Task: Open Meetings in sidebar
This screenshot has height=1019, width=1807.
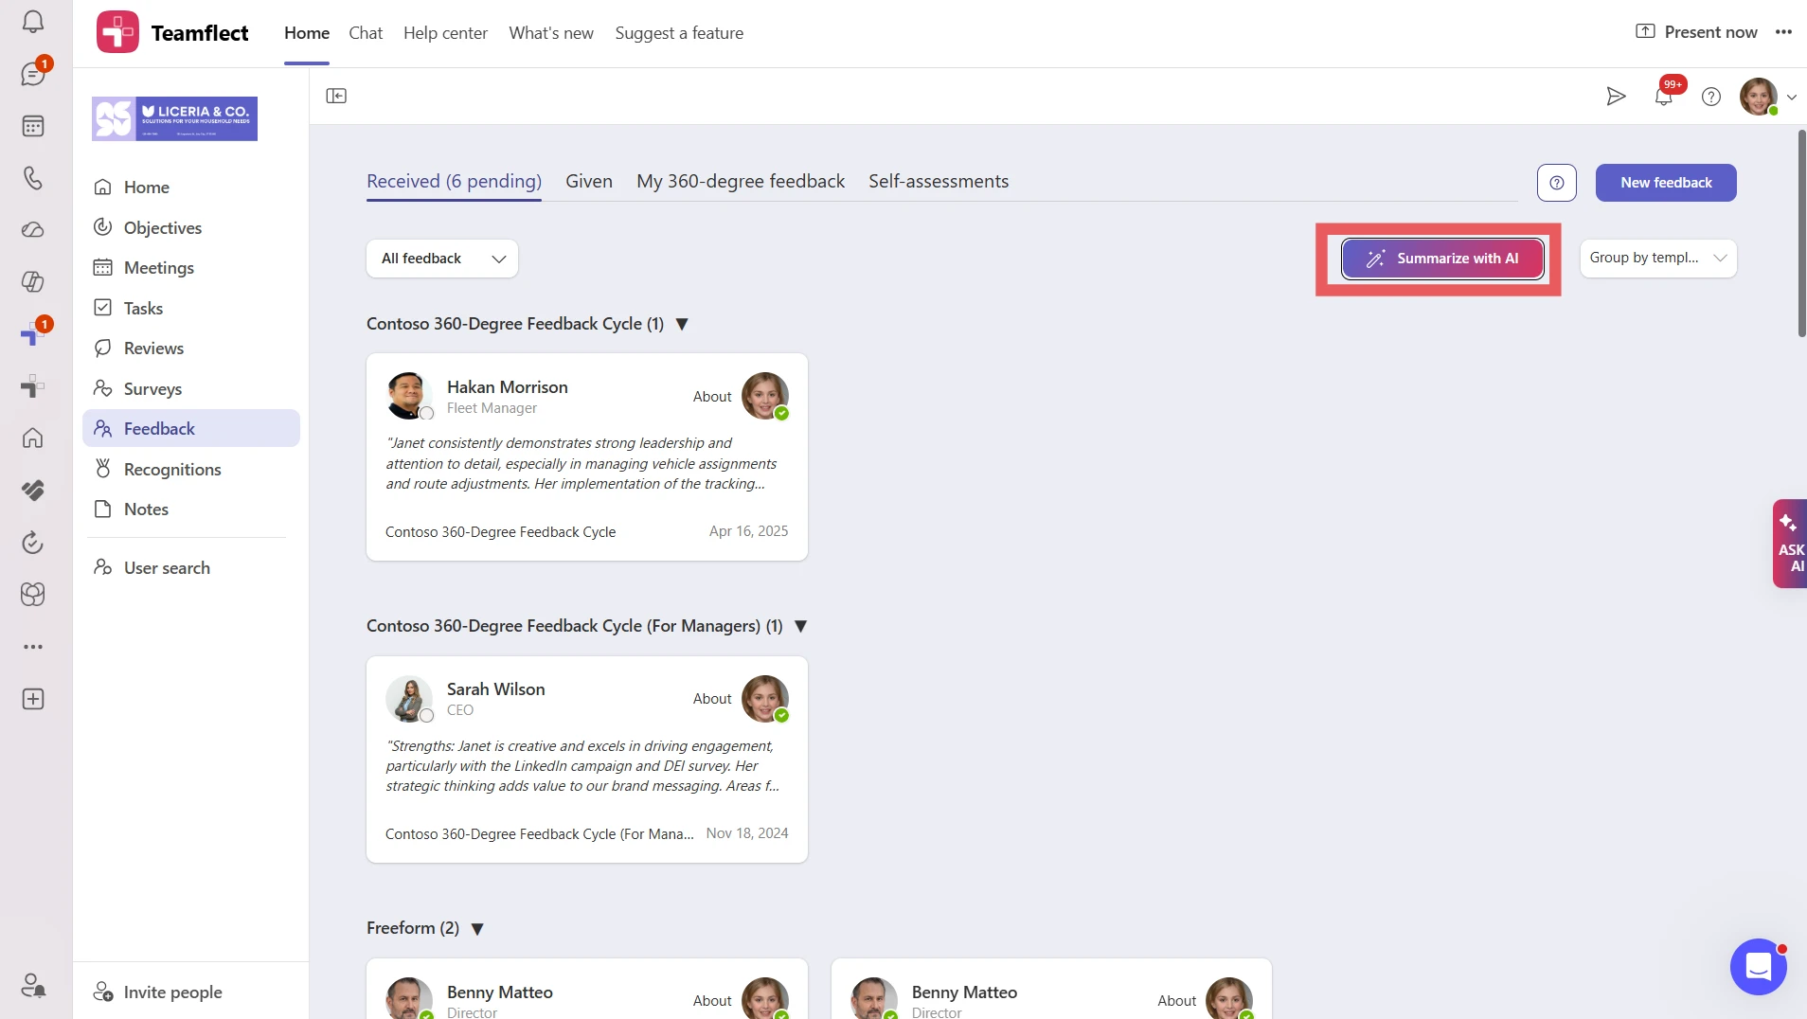Action: click(x=191, y=268)
